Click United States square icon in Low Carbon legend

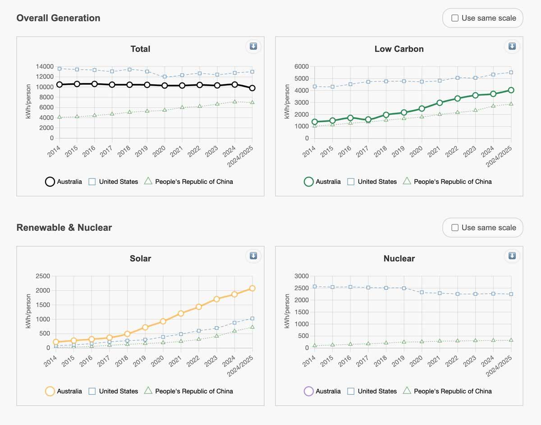[351, 182]
